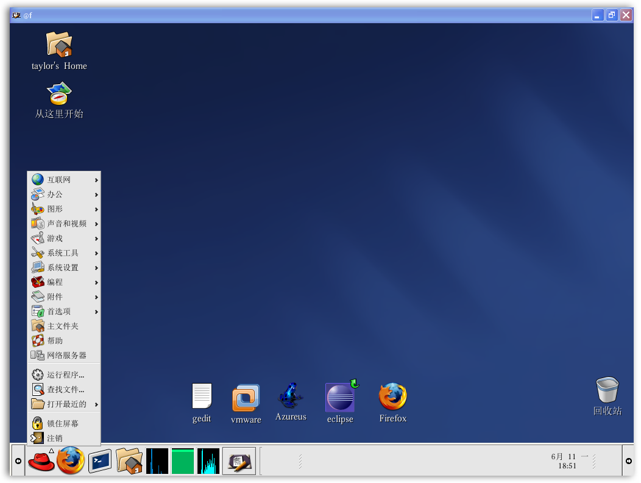Click the right panel collapse arrow
The width and height of the screenshot is (641, 483).
coord(628,461)
